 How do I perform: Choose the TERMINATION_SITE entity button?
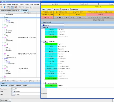click(x=98, y=20)
